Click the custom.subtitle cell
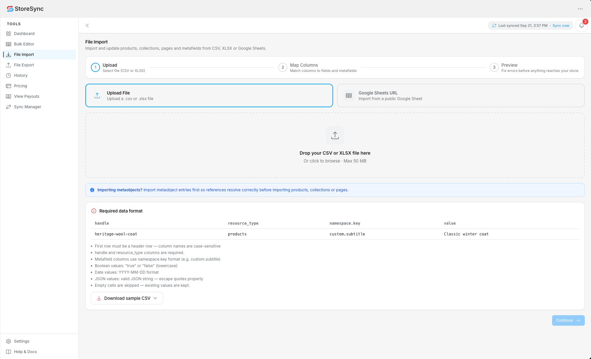 (x=347, y=234)
